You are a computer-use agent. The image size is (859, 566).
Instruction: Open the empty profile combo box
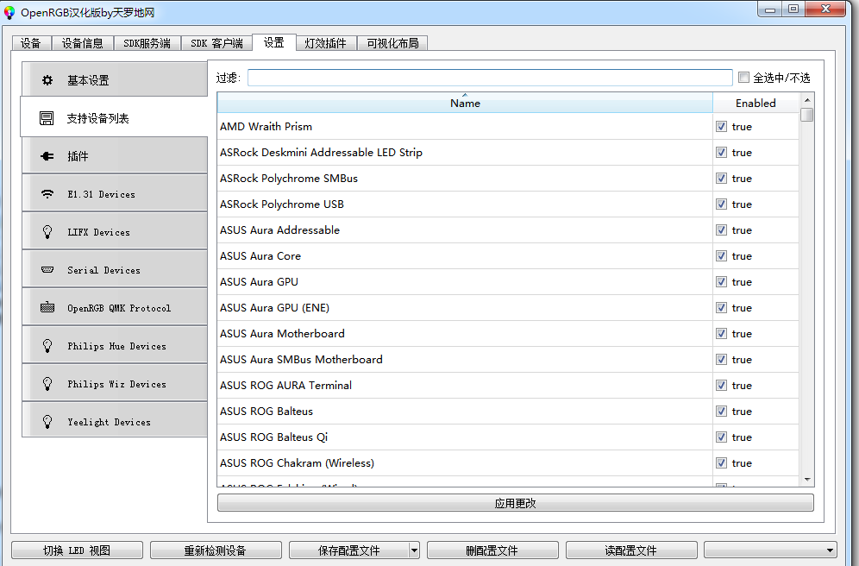coord(770,550)
